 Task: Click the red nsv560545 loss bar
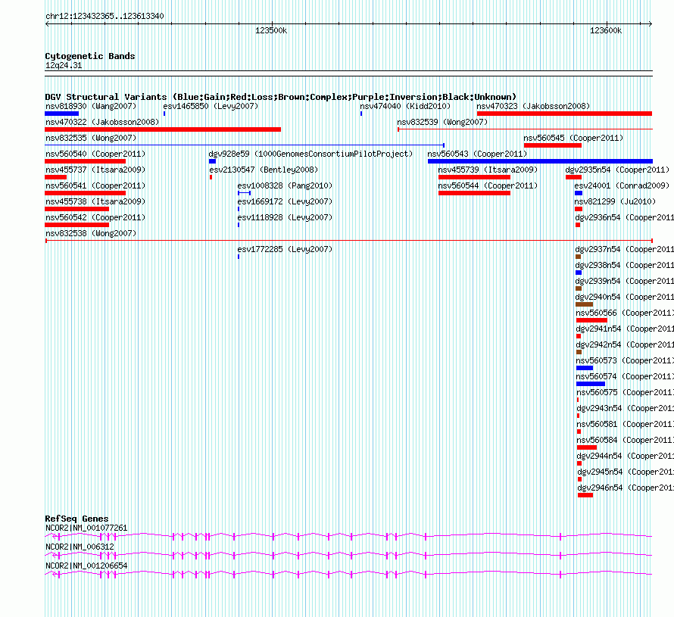(553, 145)
